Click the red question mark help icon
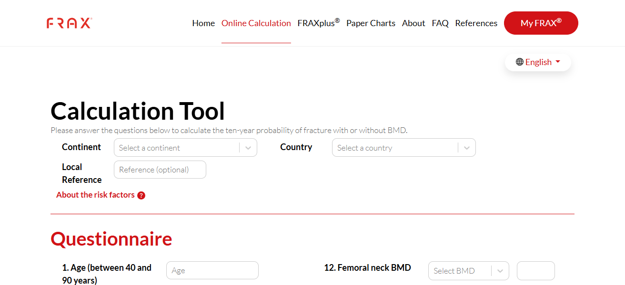 pyautogui.click(x=141, y=195)
